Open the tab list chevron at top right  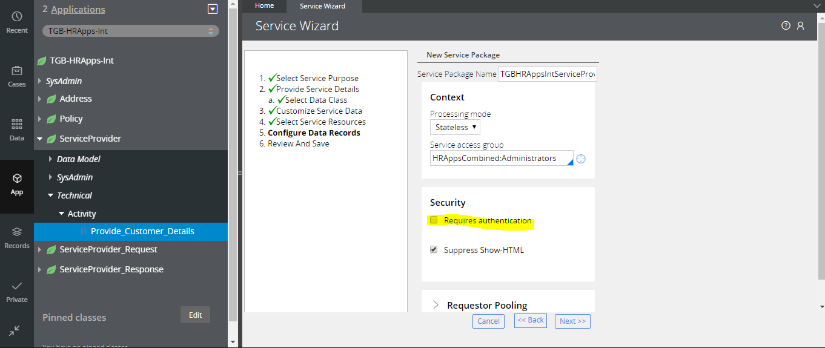click(816, 5)
